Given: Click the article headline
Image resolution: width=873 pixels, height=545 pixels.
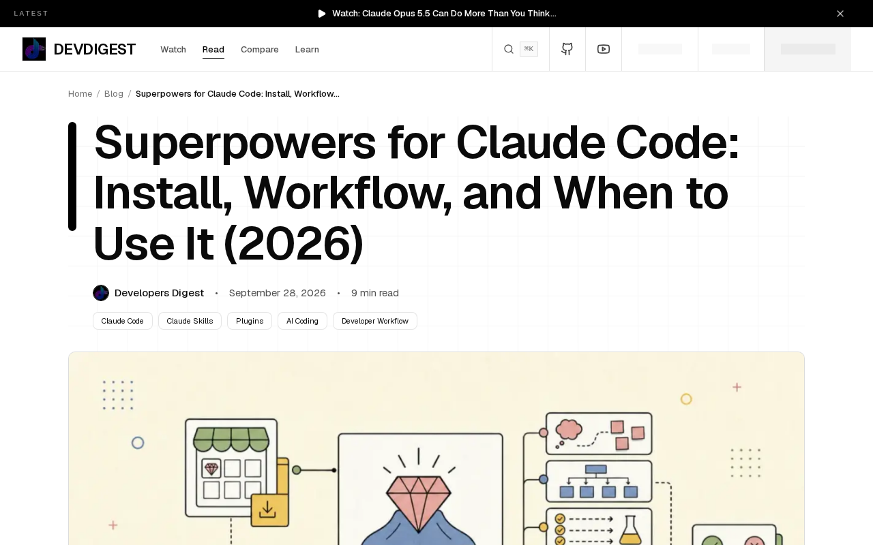Looking at the screenshot, I should pyautogui.click(x=417, y=193).
